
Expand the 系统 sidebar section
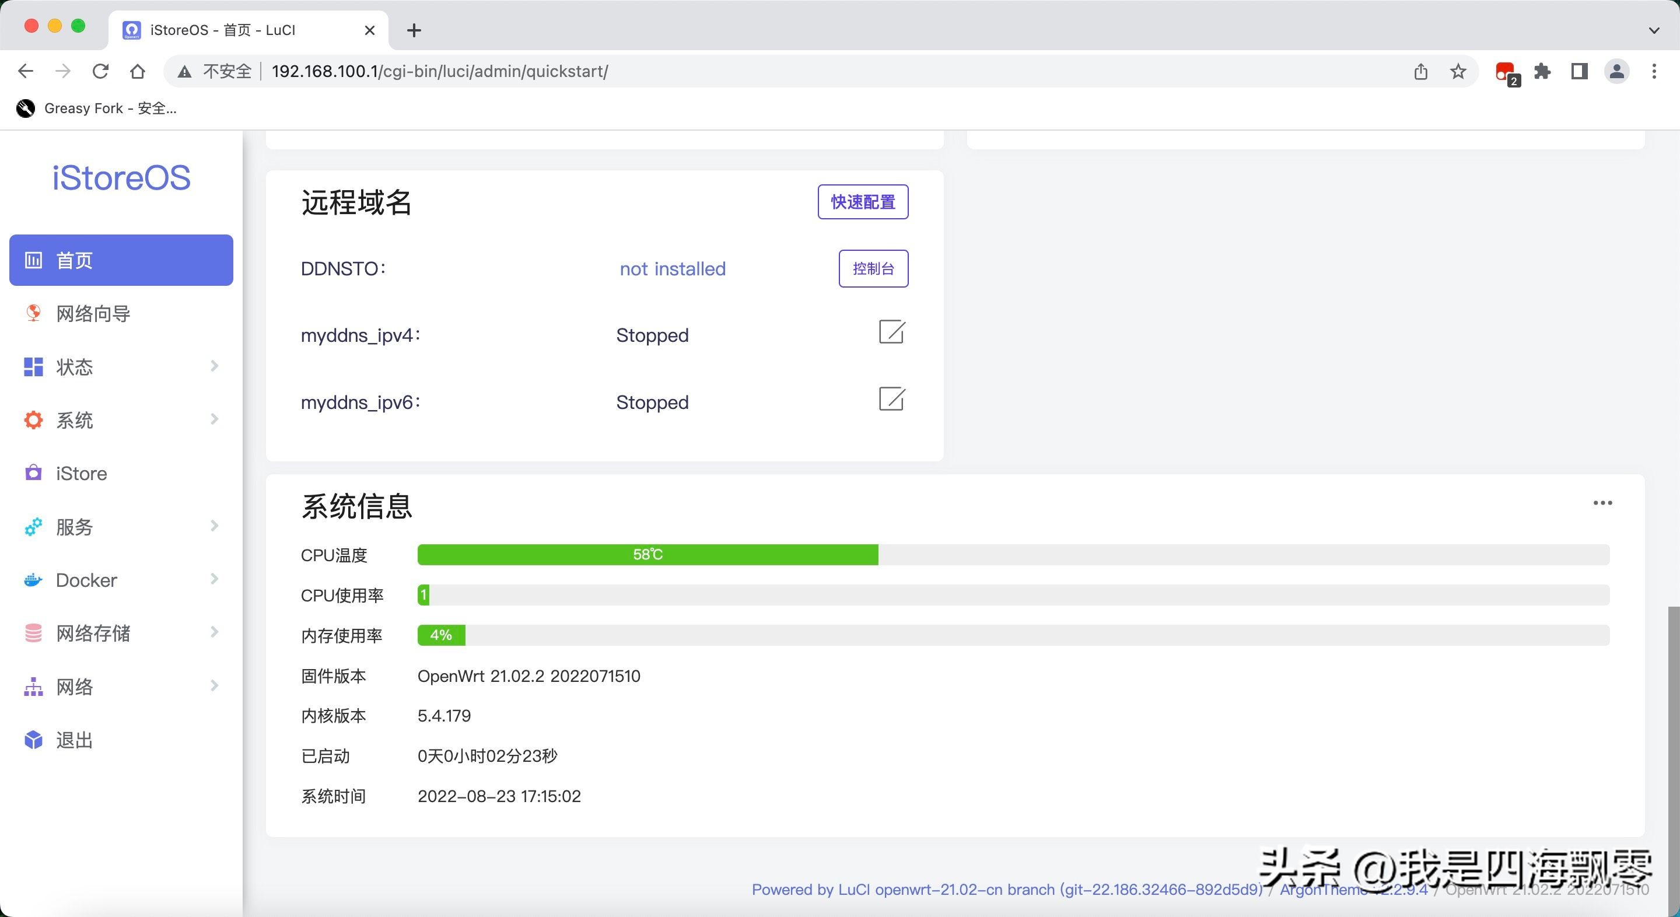[121, 420]
